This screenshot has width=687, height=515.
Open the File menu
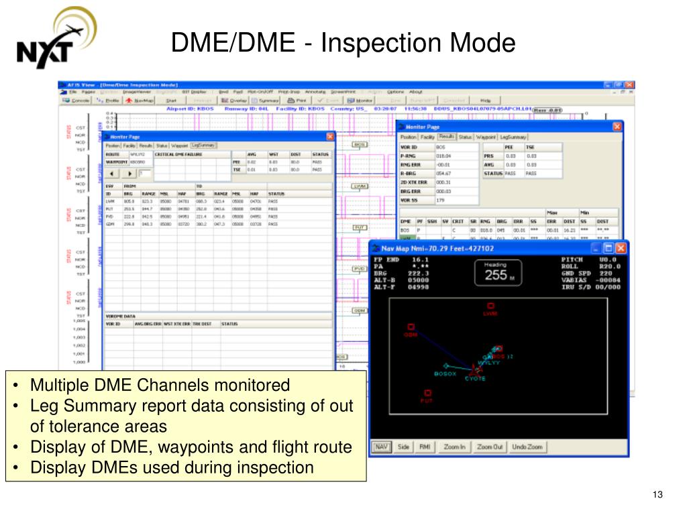click(72, 92)
